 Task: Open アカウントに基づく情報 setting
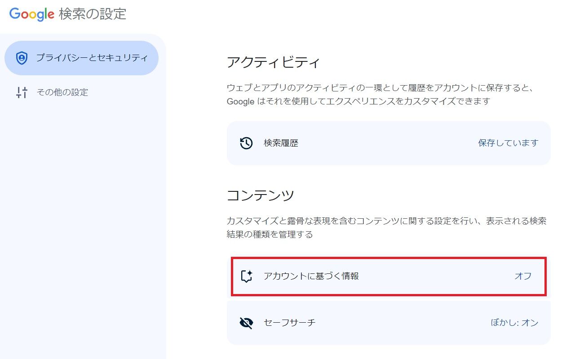point(388,276)
